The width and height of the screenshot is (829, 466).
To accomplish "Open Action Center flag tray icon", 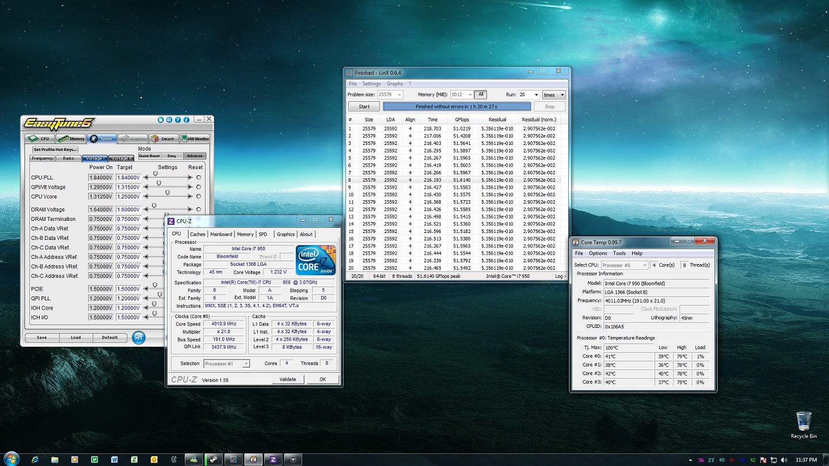I will pyautogui.click(x=763, y=460).
